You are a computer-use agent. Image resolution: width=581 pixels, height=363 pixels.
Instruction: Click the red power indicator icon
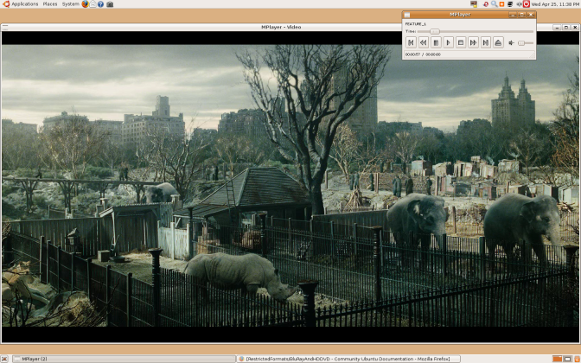tap(527, 4)
